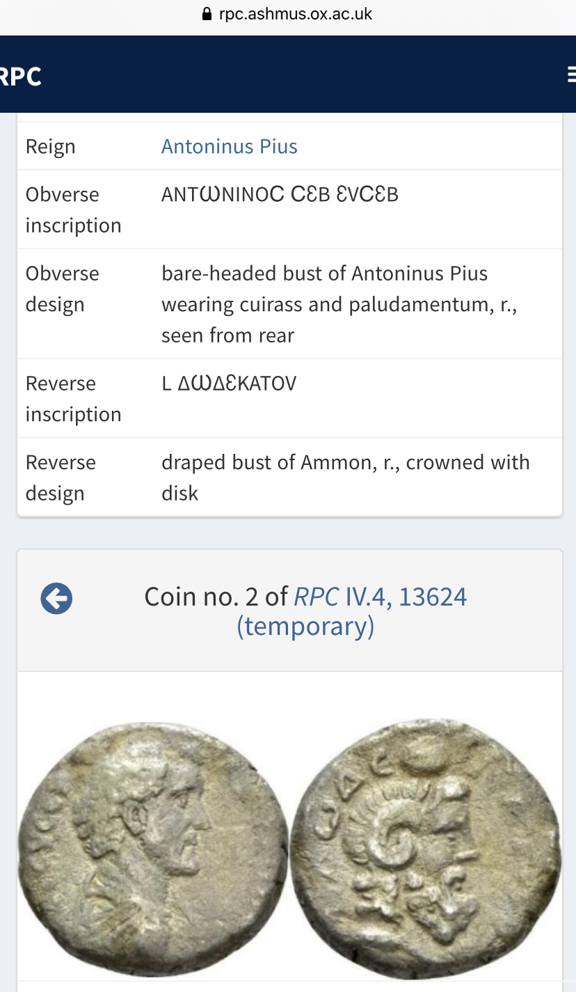Go back with the circled arrow icon
The width and height of the screenshot is (576, 992).
tap(56, 598)
